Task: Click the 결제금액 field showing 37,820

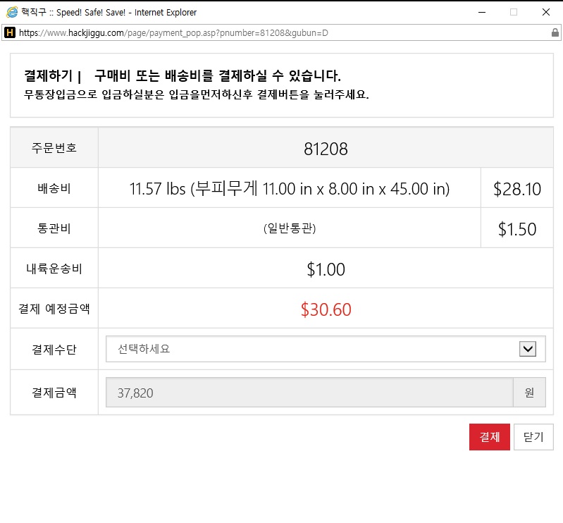Action: pyautogui.click(x=309, y=393)
